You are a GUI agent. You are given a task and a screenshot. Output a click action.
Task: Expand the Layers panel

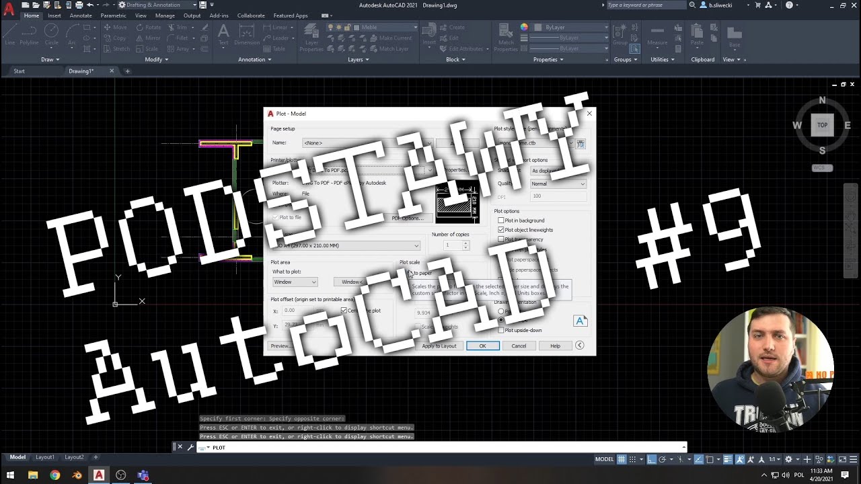[359, 59]
